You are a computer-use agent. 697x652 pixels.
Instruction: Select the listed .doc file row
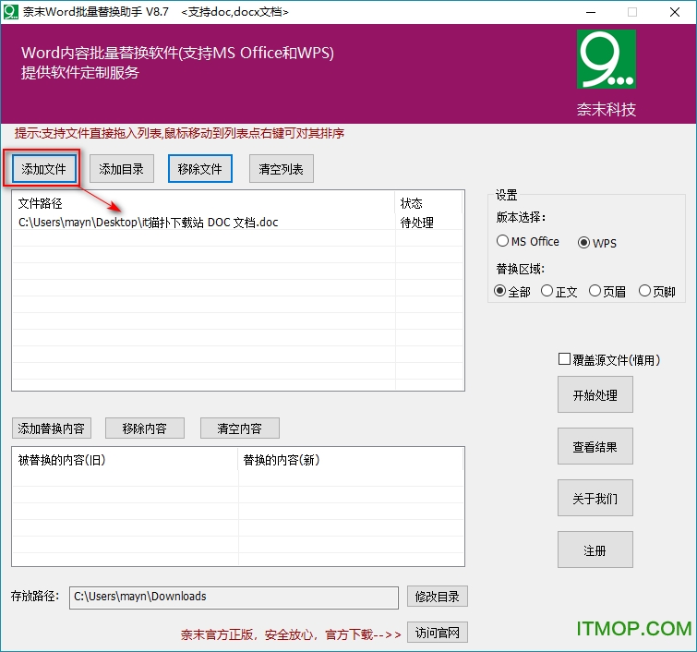[x=238, y=222]
